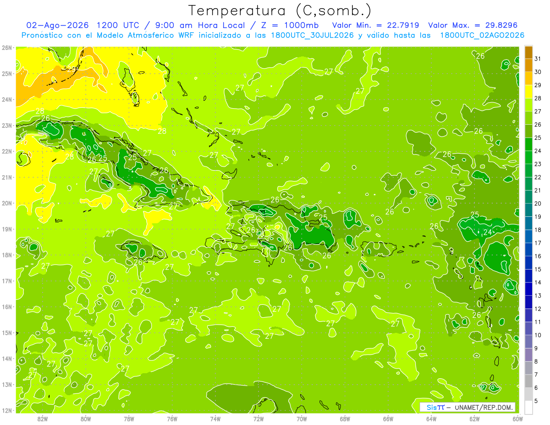
Task: Click color scale number 16
Action: coord(538,256)
